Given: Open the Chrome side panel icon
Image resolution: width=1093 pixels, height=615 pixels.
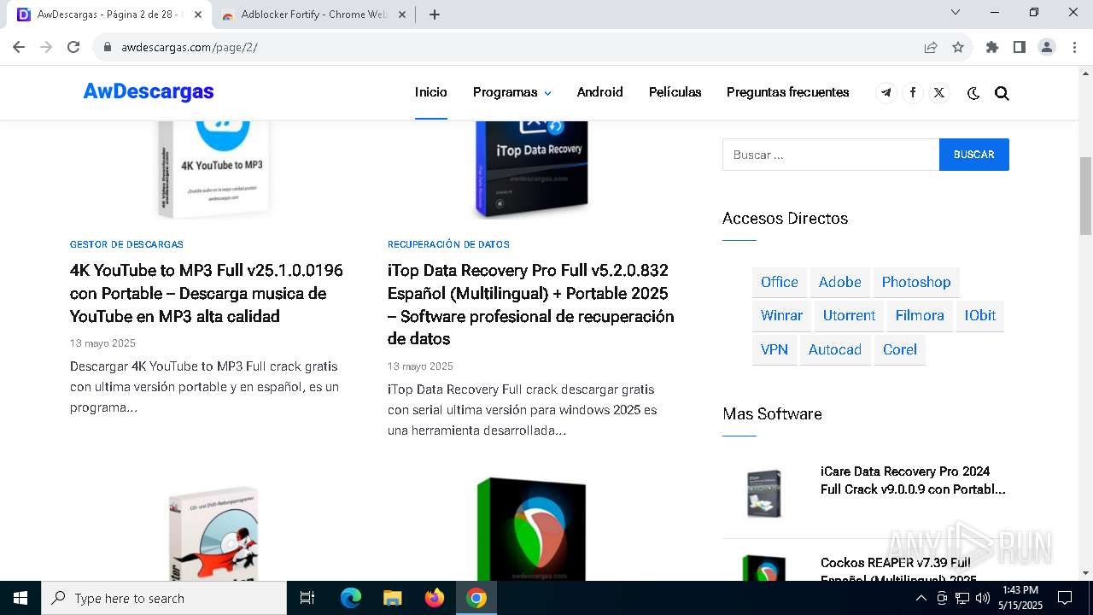Looking at the screenshot, I should click(x=1019, y=47).
